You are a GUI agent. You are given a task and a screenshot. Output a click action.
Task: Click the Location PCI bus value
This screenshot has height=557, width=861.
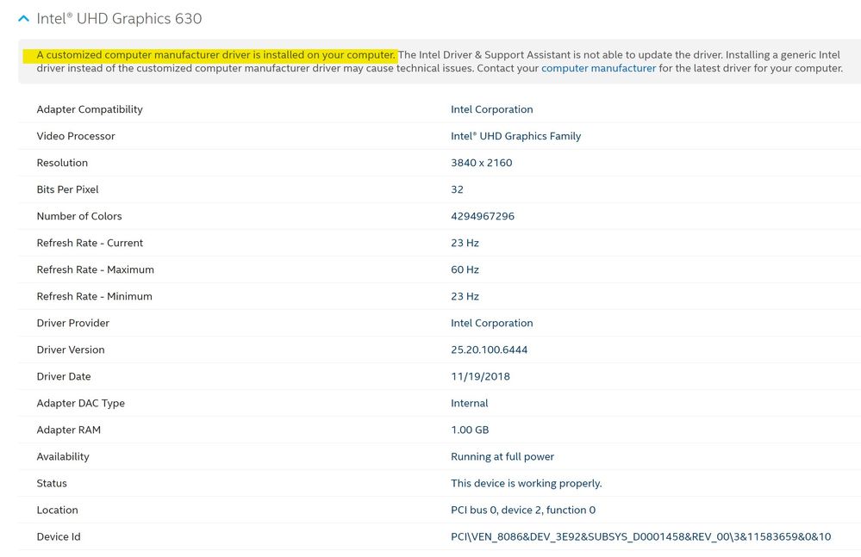(x=523, y=510)
